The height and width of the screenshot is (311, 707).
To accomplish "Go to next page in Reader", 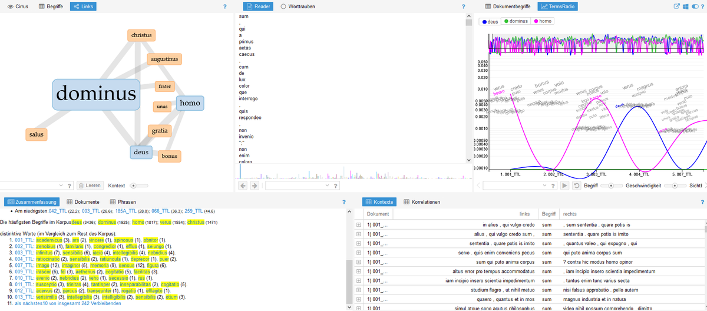I will point(255,186).
